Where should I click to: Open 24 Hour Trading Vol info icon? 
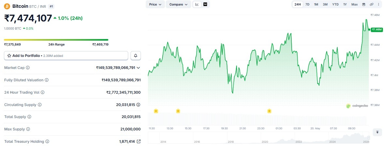click(x=42, y=93)
